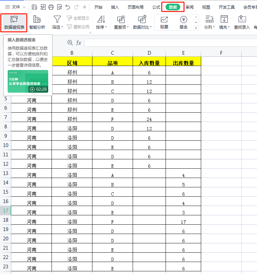This screenshot has height=274, width=257.
Task: Switch to the 开发工具 tab
Action: click(226, 7)
